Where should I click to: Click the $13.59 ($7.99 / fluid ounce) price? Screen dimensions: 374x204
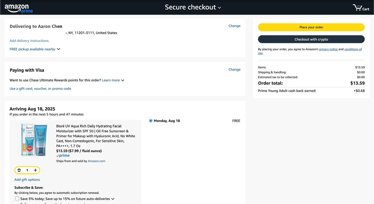click(79, 151)
